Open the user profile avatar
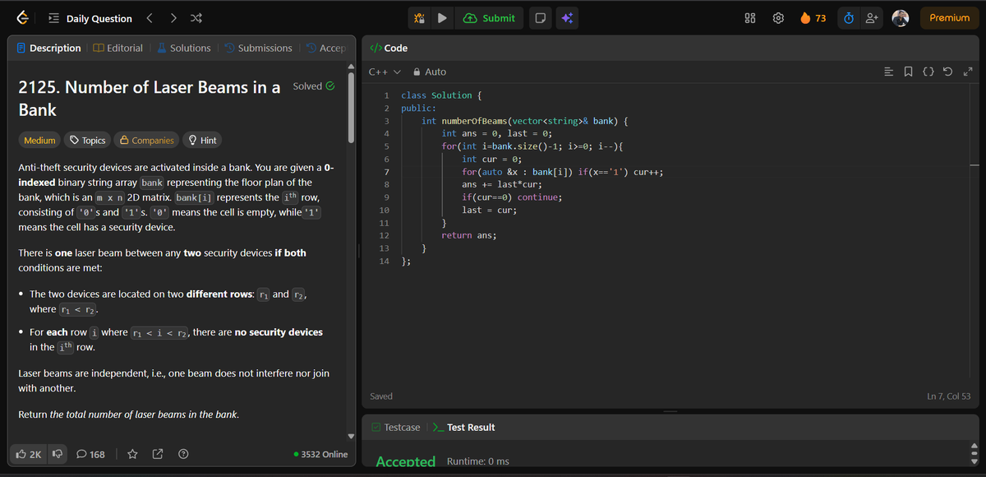The height and width of the screenshot is (477, 986). click(901, 18)
